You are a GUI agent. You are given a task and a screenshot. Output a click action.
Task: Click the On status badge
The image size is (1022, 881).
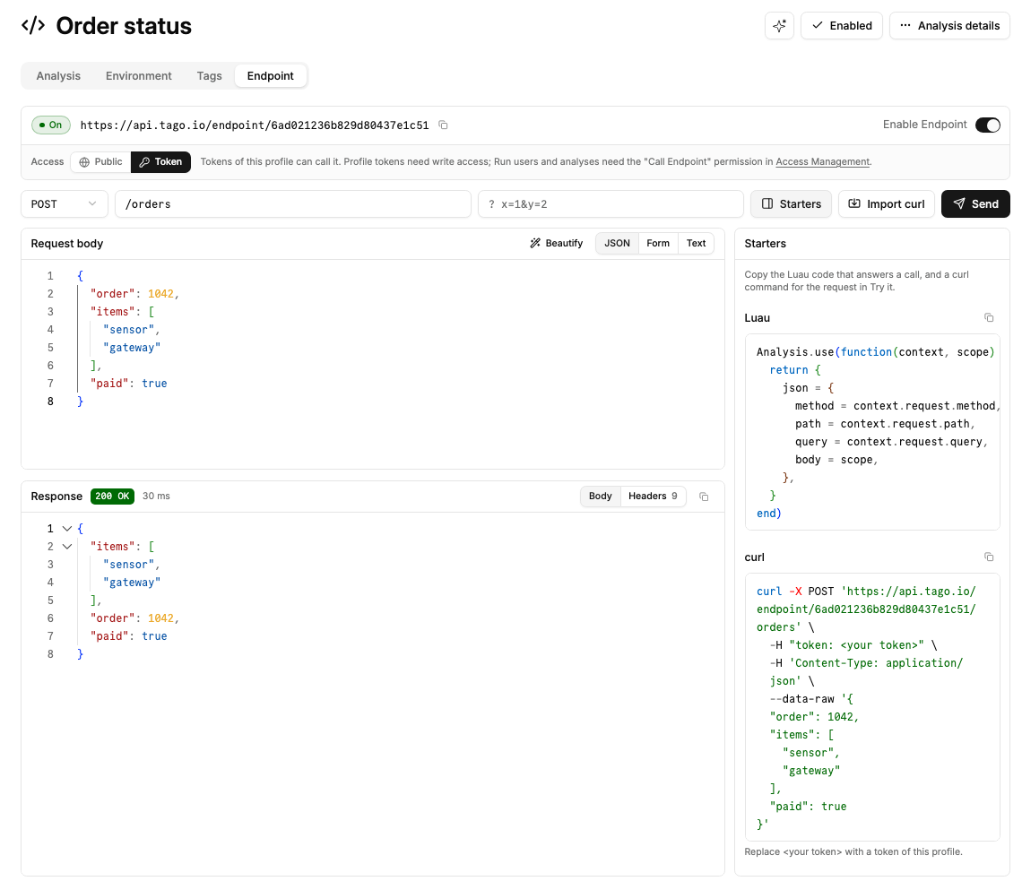point(51,125)
